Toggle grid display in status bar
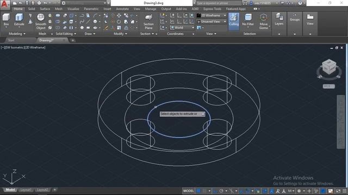This screenshot has width=348, height=195. (198, 191)
